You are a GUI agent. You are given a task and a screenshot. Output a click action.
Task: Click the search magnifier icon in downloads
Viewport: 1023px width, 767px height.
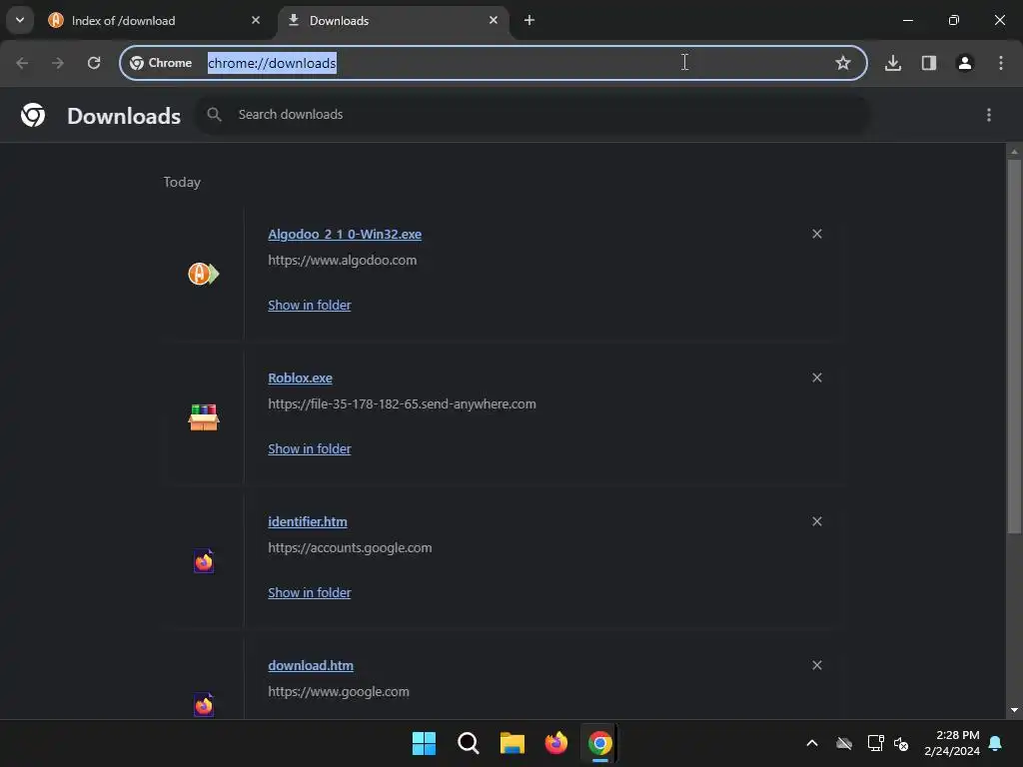(214, 115)
